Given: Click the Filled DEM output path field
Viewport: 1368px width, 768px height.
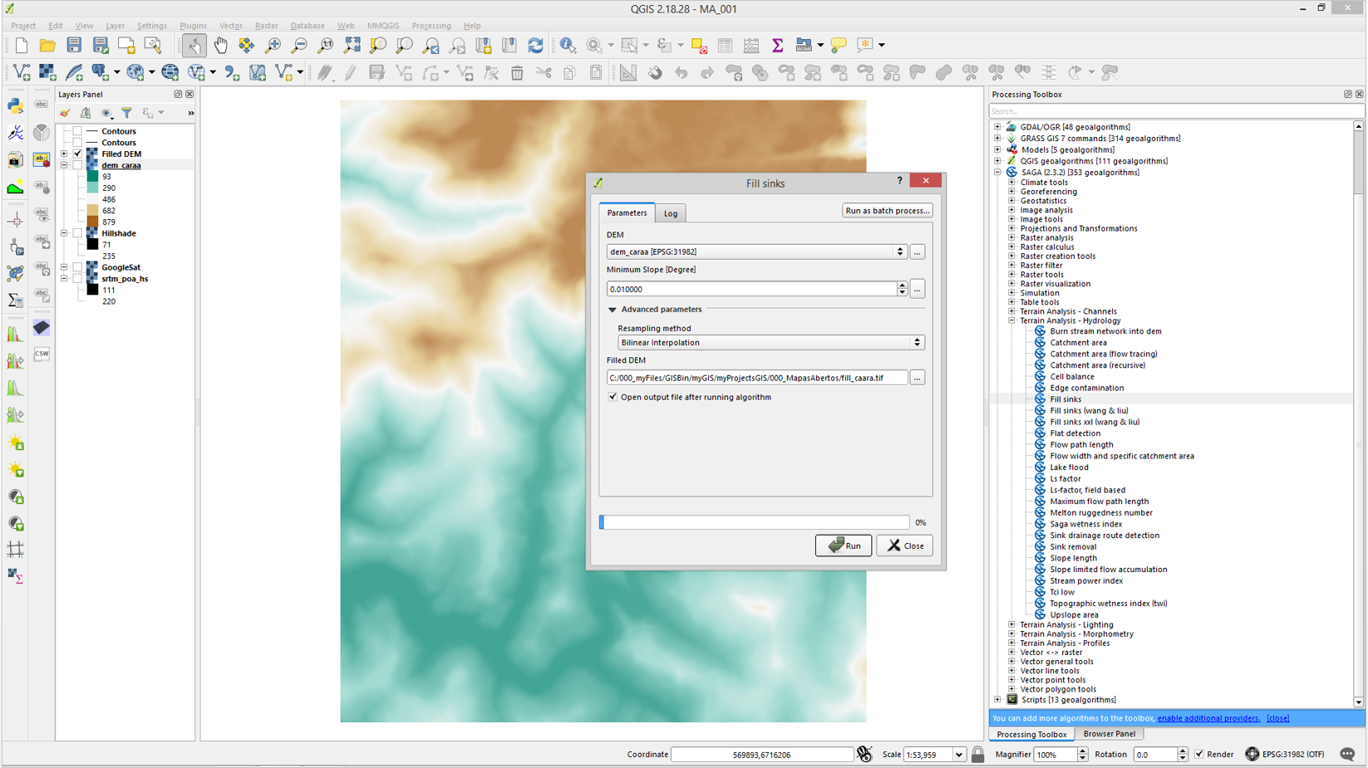Looking at the screenshot, I should point(756,378).
